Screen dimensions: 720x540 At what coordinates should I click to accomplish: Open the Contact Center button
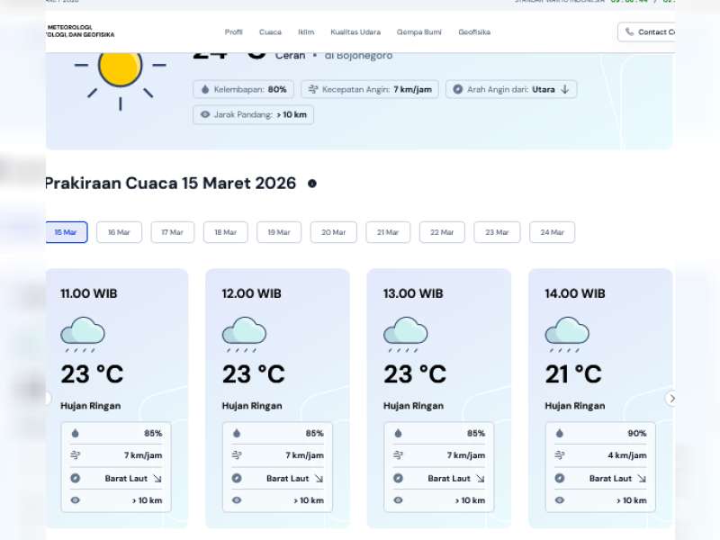click(650, 31)
